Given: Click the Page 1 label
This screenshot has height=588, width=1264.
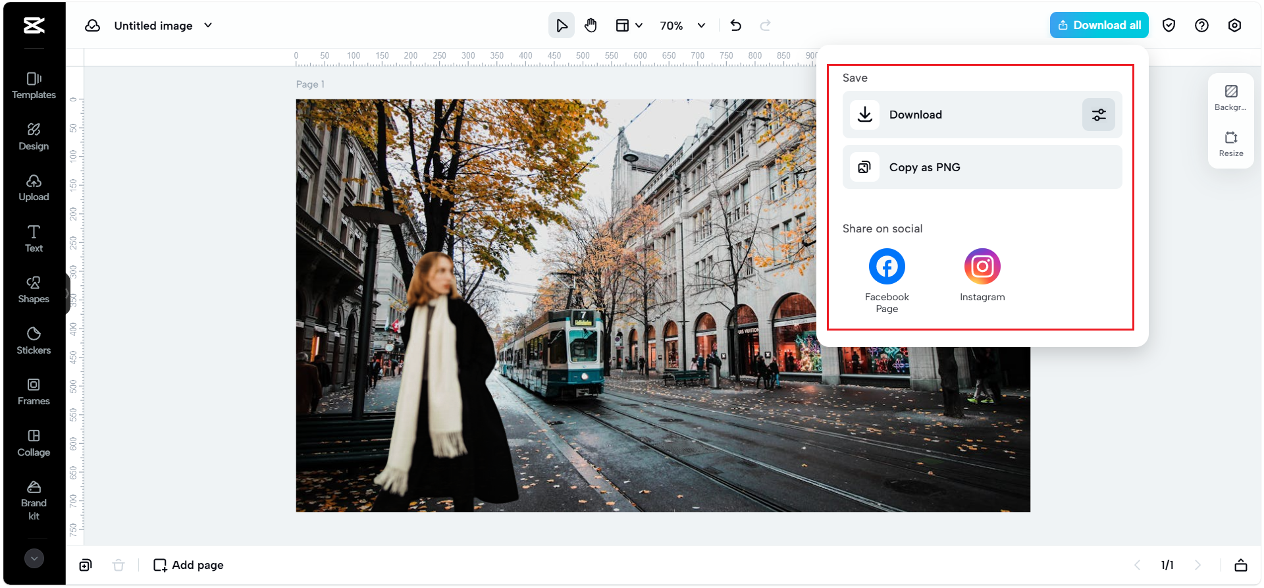Looking at the screenshot, I should pyautogui.click(x=310, y=84).
